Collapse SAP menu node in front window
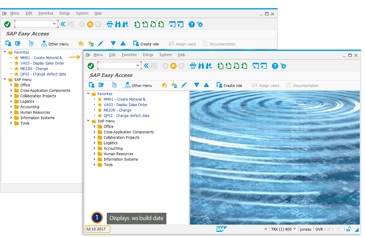 89,121
